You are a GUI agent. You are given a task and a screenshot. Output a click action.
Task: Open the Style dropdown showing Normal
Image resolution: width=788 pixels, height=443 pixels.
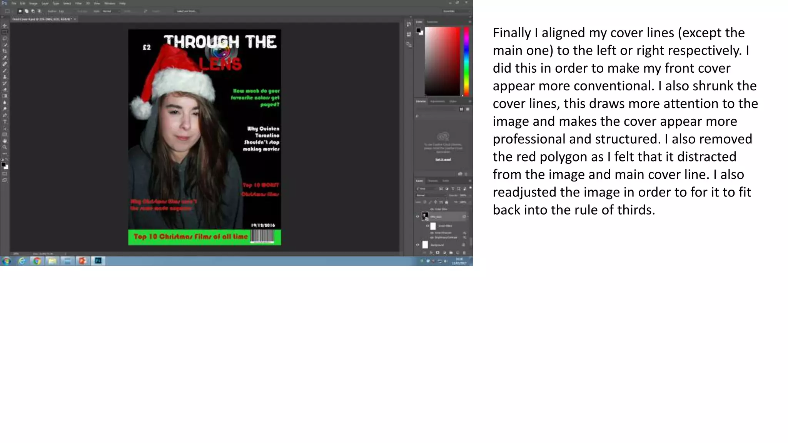click(x=111, y=11)
